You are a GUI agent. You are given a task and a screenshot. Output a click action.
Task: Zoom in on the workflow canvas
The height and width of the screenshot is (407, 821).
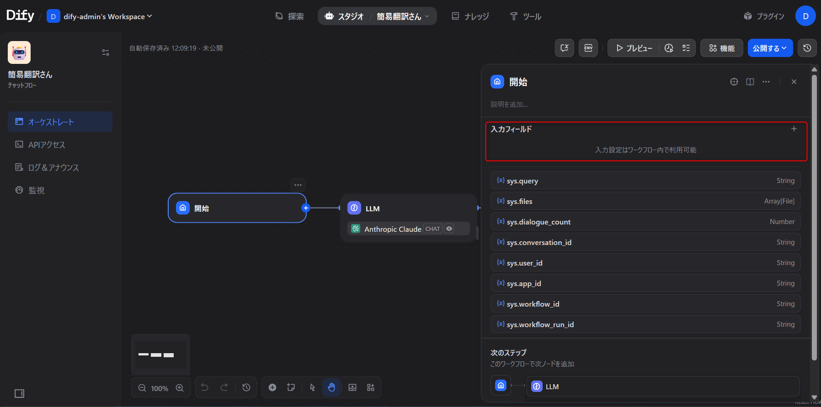pyautogui.click(x=180, y=388)
